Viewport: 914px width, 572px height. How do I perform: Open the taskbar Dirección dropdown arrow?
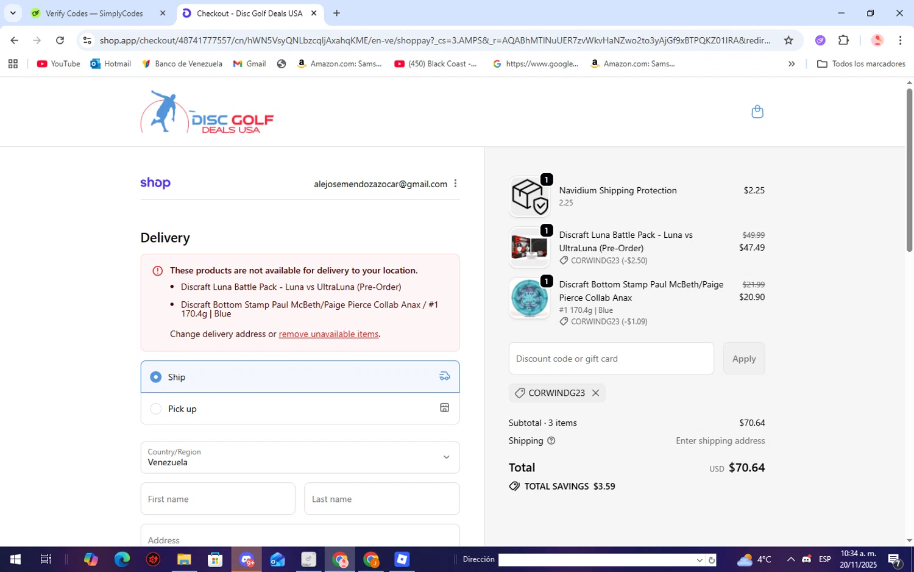coord(700,560)
